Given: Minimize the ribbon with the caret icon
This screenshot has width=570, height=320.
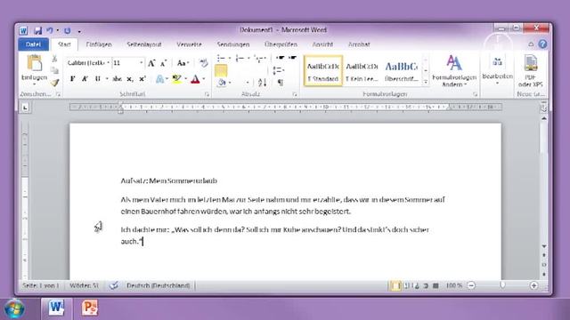Looking at the screenshot, I should pyautogui.click(x=531, y=44).
